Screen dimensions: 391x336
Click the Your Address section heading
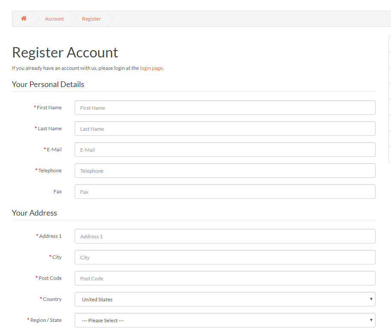pos(34,213)
